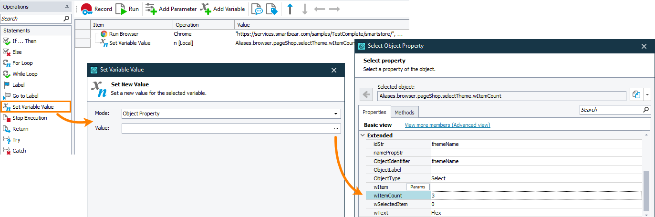Image resolution: width=655 pixels, height=217 pixels.
Task: Select the While Loop operation
Action: click(25, 74)
